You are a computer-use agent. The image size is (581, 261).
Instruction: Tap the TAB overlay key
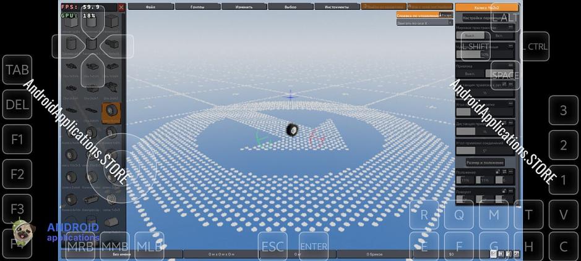[17, 70]
